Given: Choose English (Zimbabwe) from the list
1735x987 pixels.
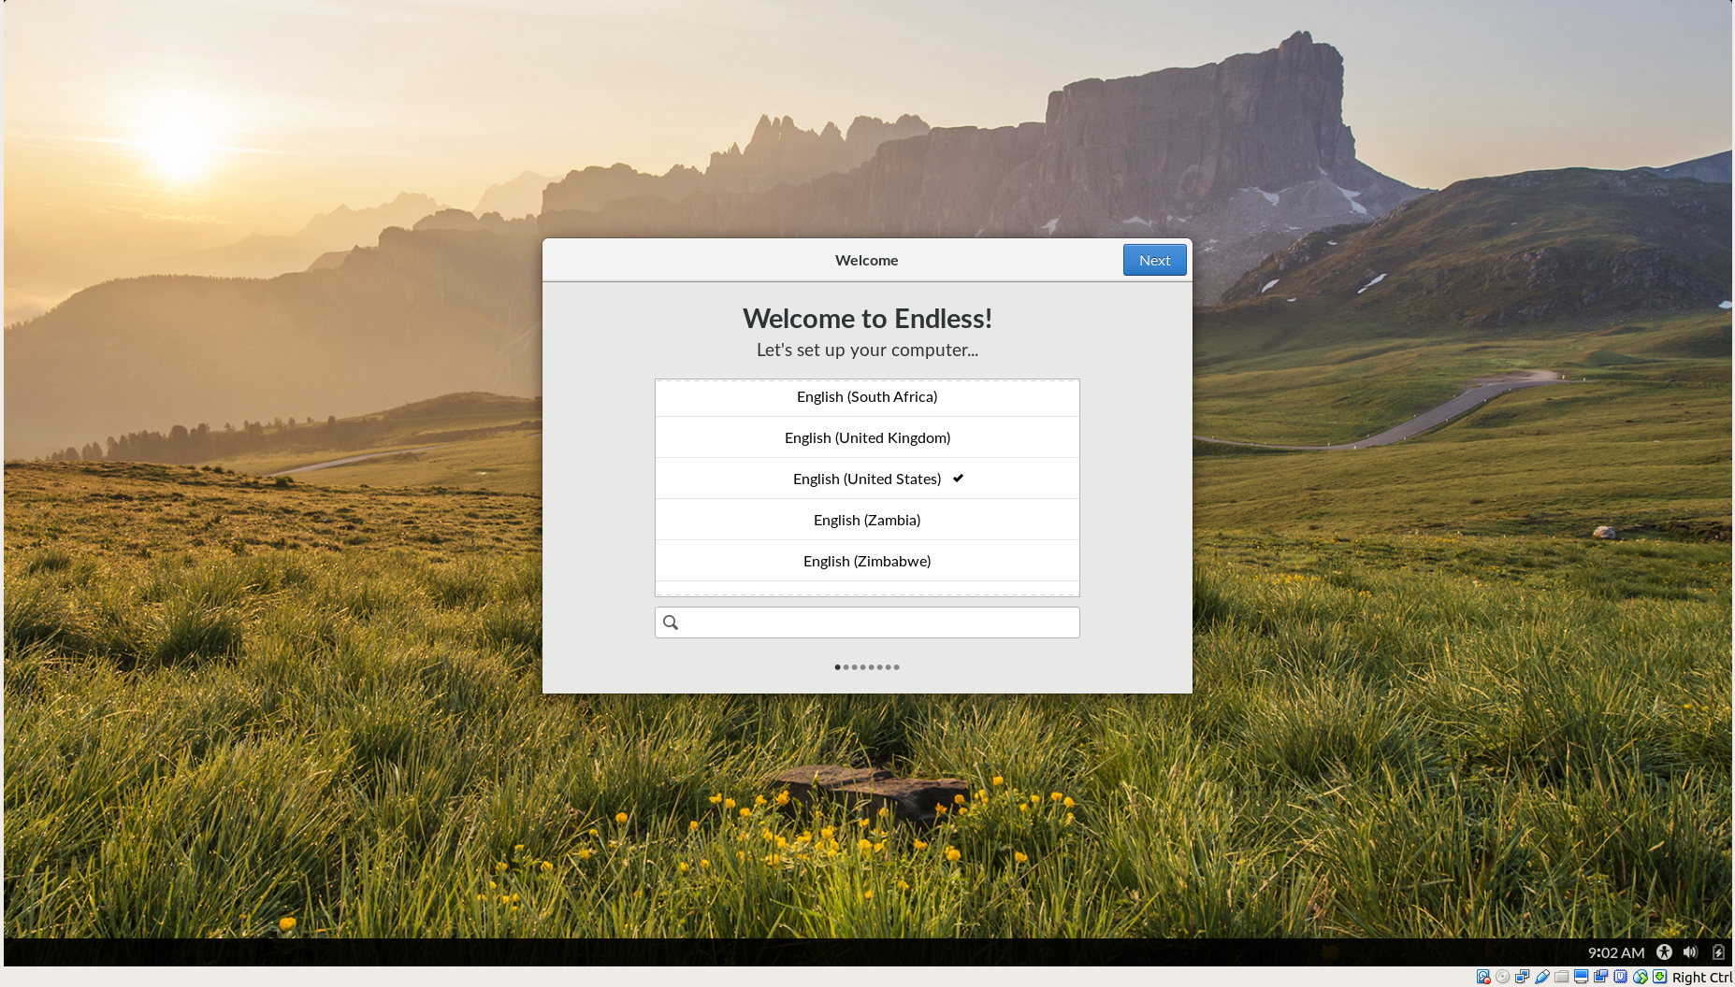Looking at the screenshot, I should click(867, 561).
